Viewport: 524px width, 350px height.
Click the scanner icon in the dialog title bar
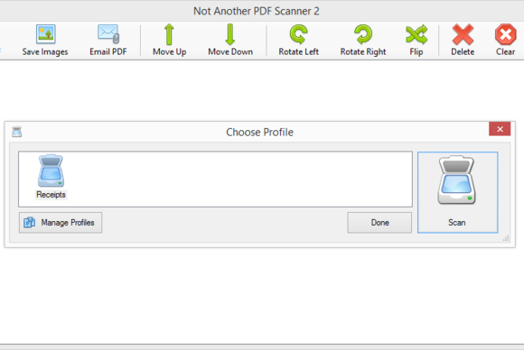[16, 132]
